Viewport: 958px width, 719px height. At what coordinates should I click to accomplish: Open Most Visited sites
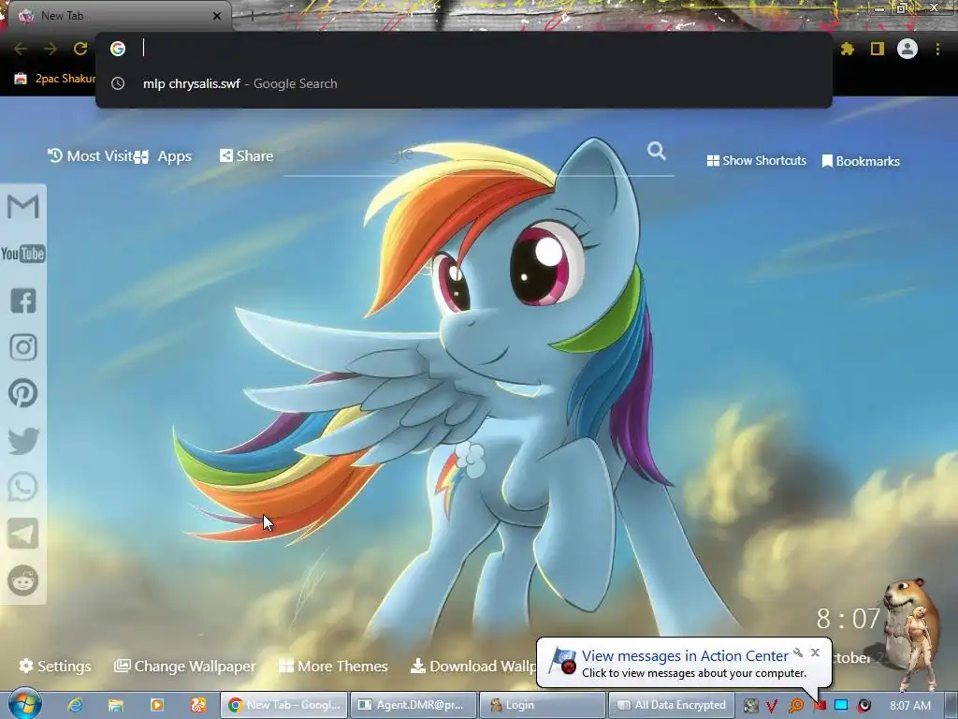(x=91, y=156)
